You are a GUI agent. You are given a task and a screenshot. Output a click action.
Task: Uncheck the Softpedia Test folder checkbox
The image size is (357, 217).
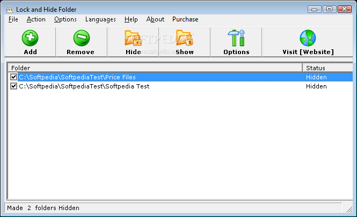(14, 86)
